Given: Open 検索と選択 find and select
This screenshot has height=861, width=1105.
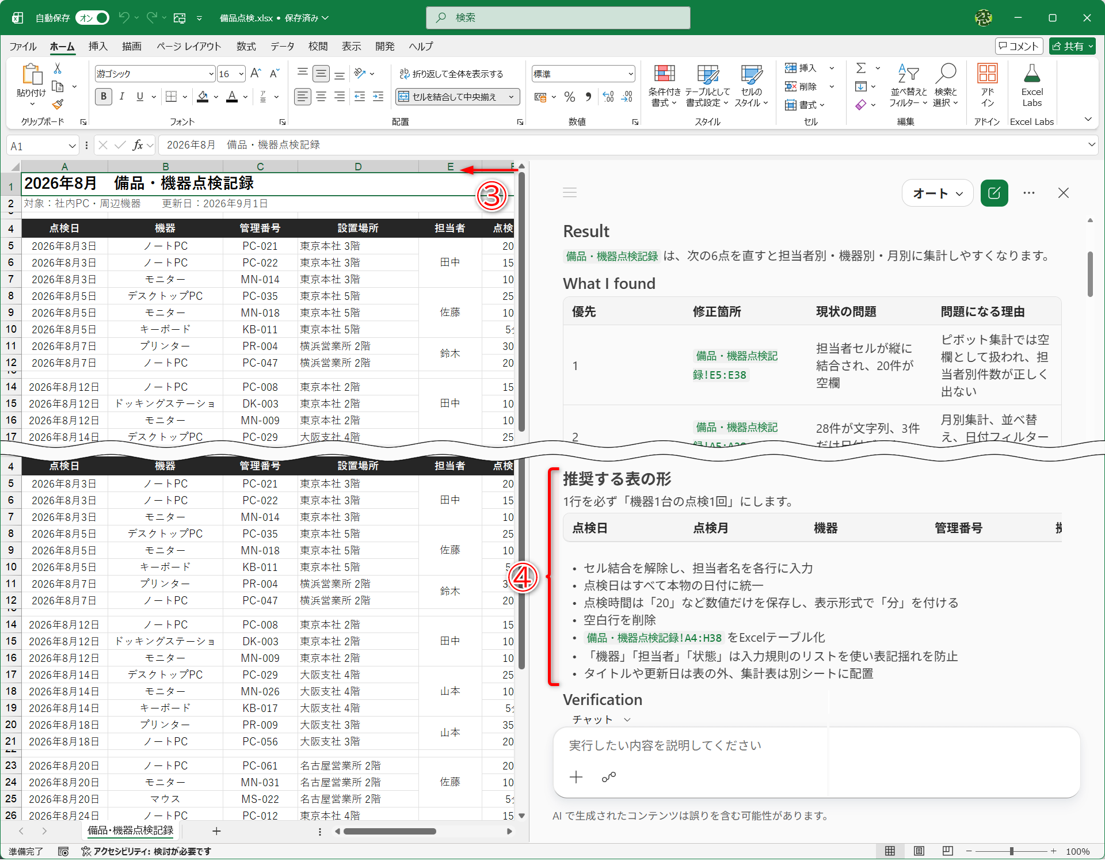Looking at the screenshot, I should (x=946, y=86).
